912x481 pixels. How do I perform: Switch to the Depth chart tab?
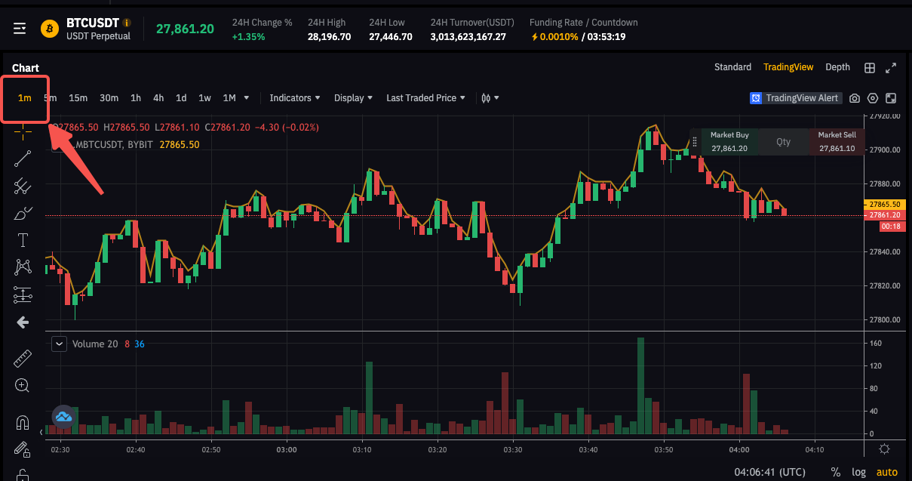click(837, 67)
